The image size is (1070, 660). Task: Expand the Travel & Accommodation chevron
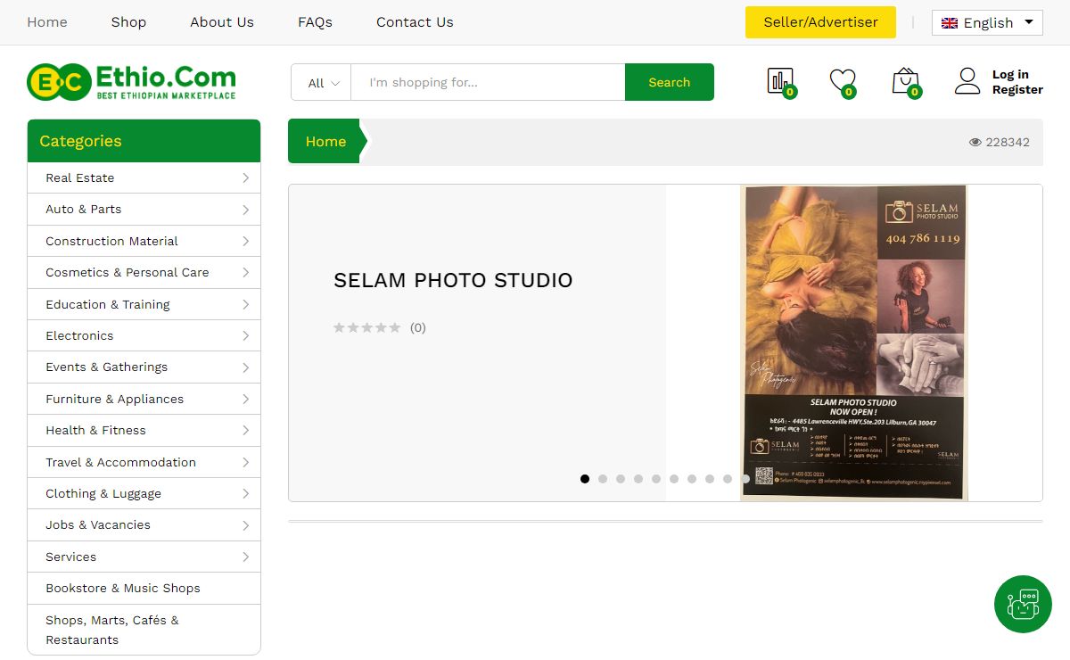point(245,462)
